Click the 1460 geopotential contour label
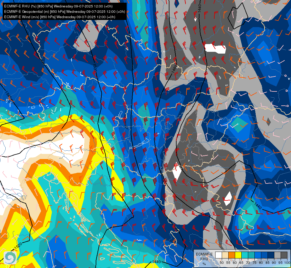The width and height of the screenshot is (291, 268). click(x=174, y=69)
